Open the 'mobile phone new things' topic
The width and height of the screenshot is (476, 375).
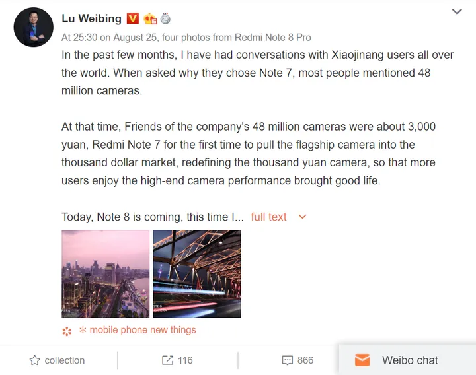coord(141,330)
